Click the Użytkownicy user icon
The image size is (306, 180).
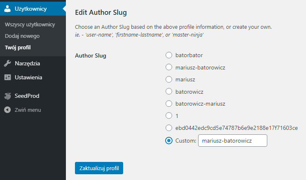[7, 9]
